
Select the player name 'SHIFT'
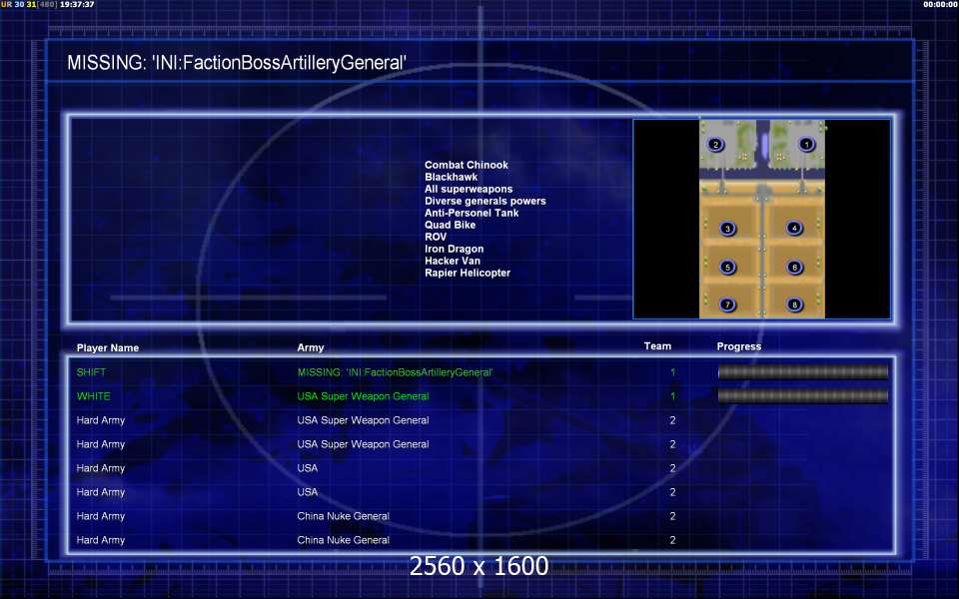pos(91,372)
